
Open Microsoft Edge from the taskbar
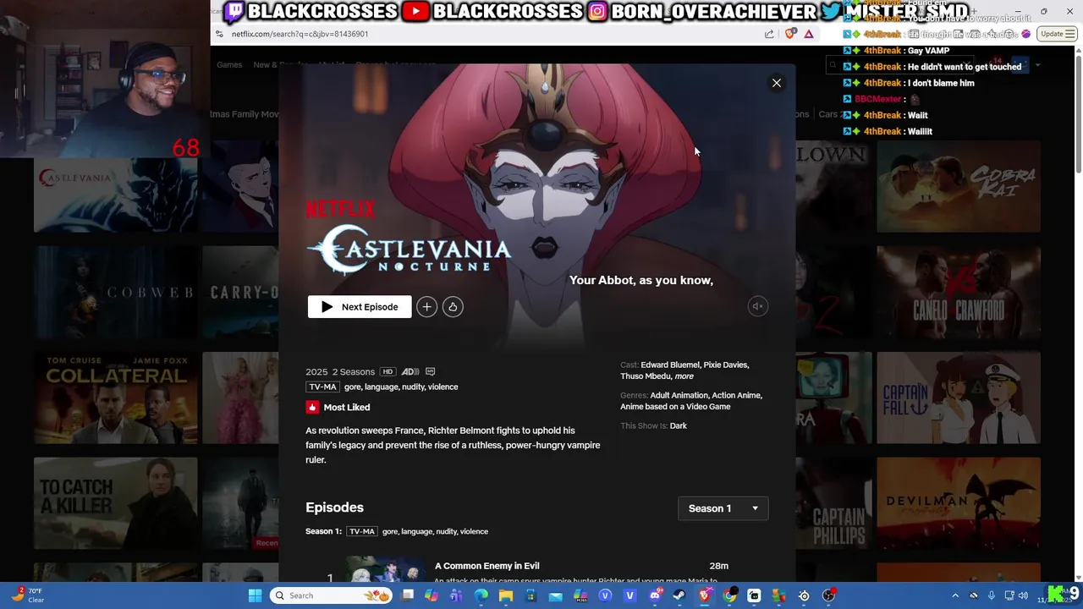[481, 595]
